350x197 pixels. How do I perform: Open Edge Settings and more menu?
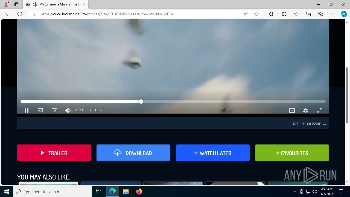332,14
